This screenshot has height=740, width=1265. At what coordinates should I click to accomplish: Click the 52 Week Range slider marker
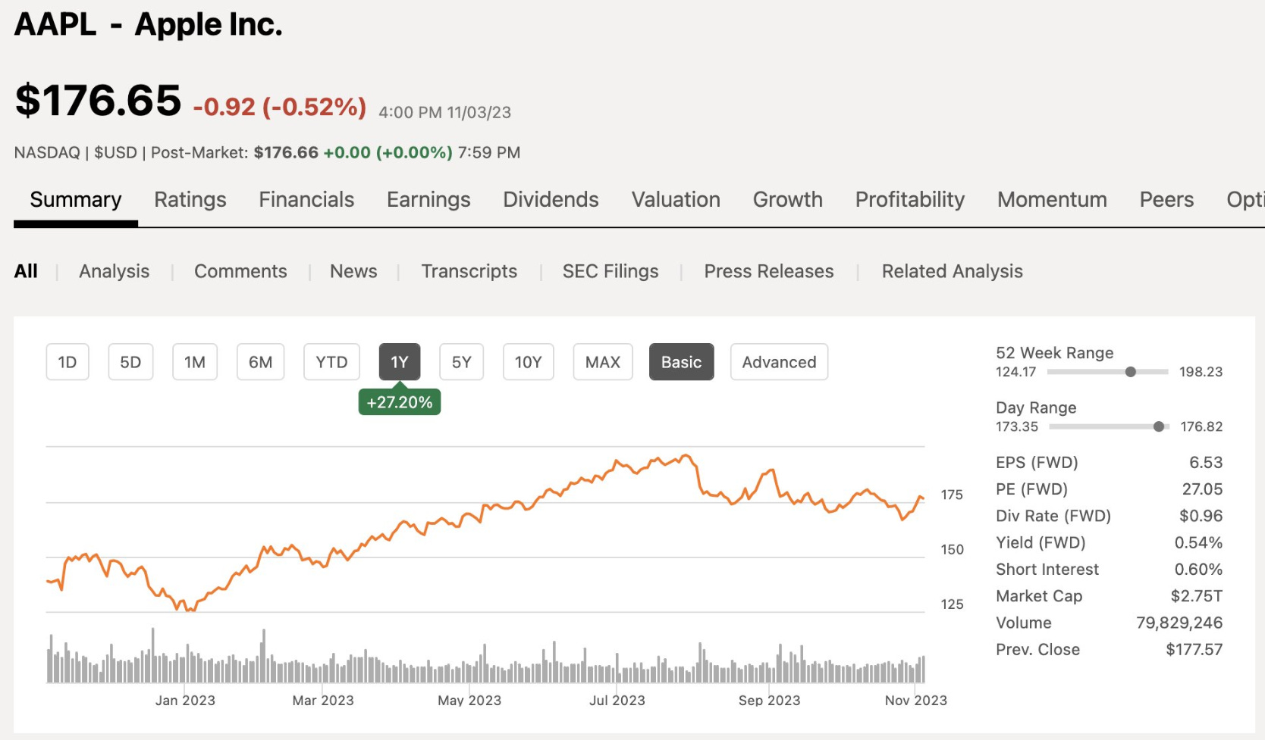1131,372
